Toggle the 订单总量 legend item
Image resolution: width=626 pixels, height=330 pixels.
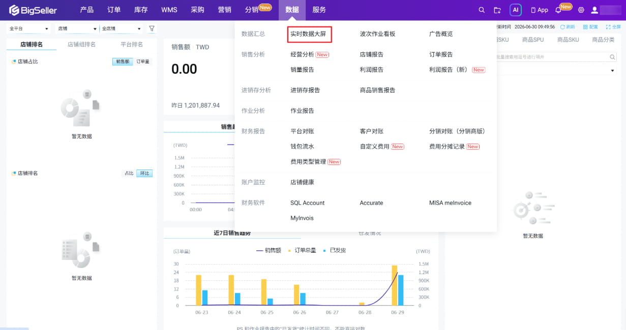(x=302, y=250)
